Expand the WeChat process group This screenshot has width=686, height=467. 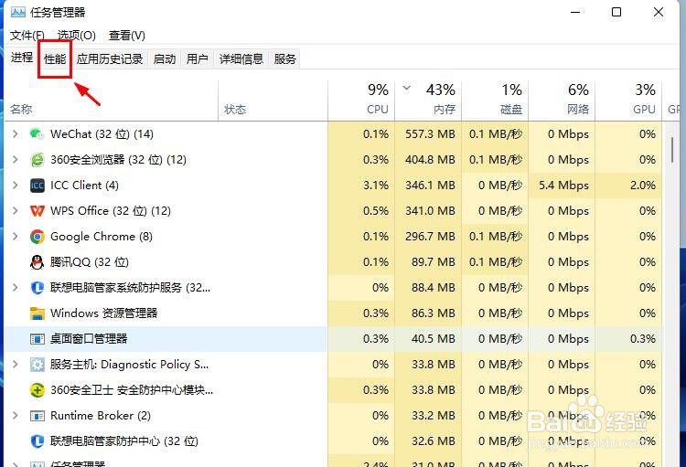(x=16, y=133)
